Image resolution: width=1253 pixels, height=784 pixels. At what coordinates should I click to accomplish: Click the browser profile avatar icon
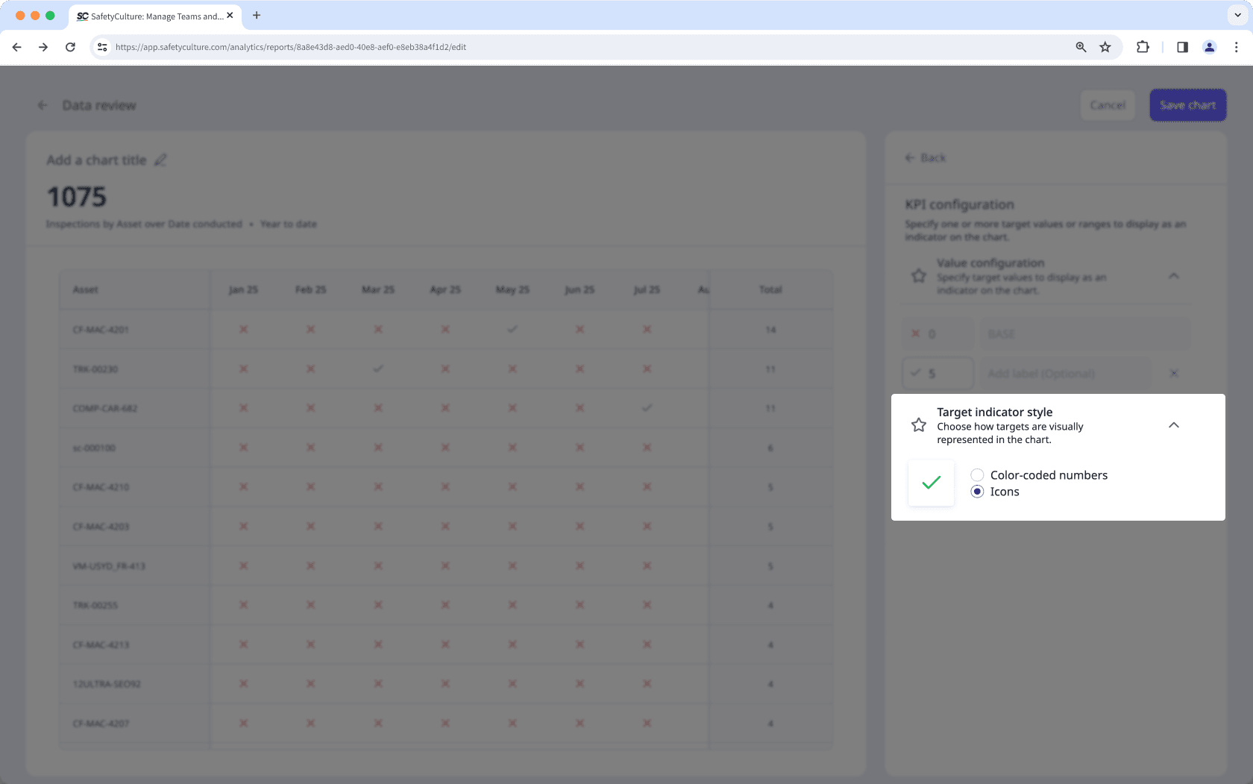[1209, 46]
